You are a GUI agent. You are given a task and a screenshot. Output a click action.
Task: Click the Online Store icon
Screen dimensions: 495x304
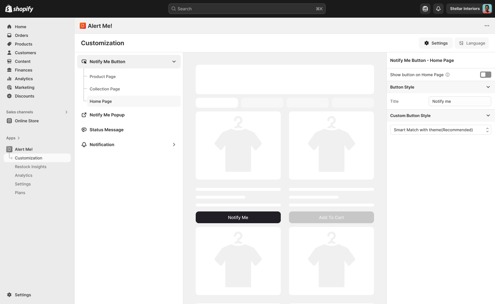pos(9,121)
